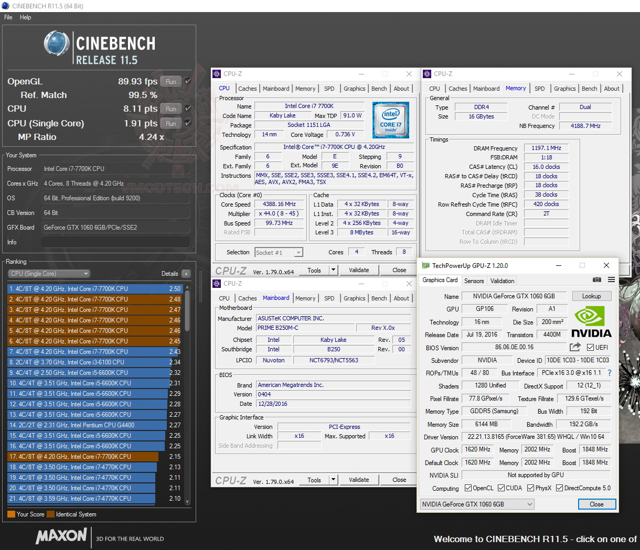
Task: Click the DRAM Frequency value 1197.1 MHz
Action: [546, 148]
